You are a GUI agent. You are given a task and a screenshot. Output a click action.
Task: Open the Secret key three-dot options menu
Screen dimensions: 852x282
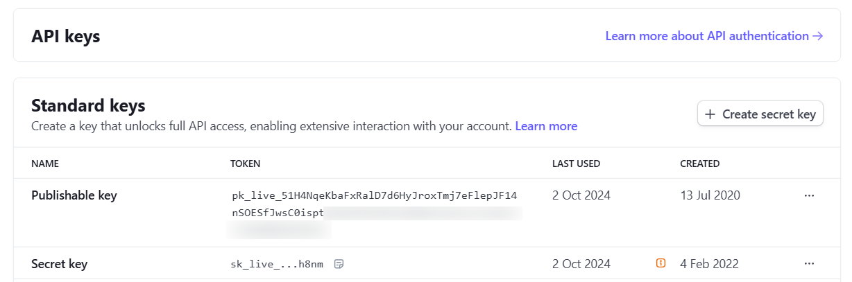809,264
